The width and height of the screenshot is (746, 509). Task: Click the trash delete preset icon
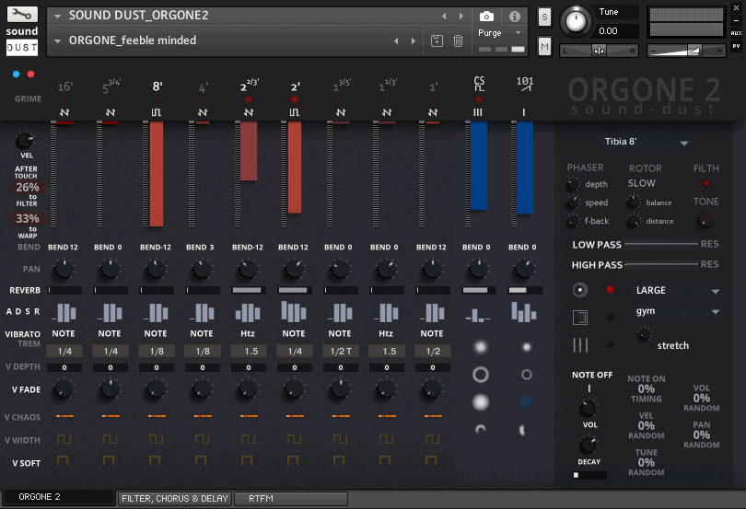point(458,40)
